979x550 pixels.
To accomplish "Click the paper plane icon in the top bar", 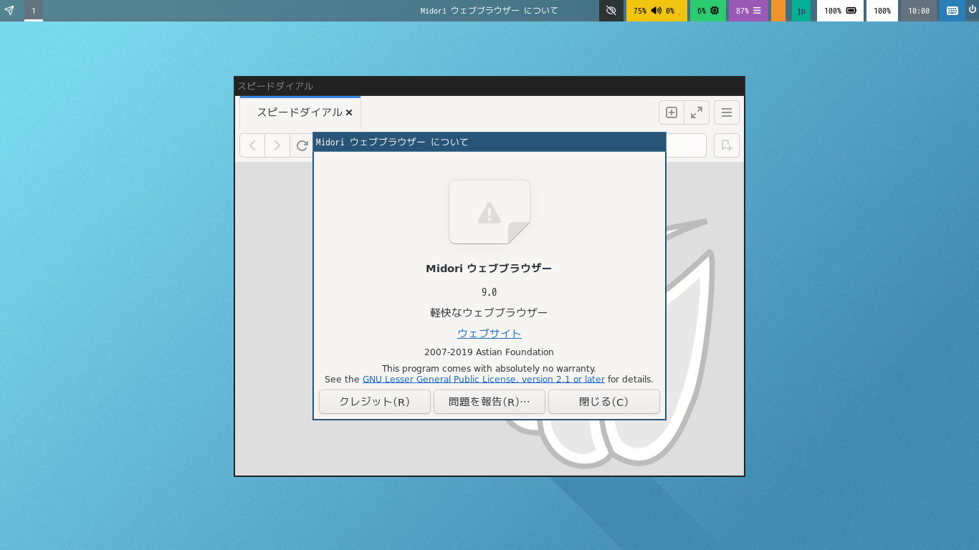I will (x=9, y=11).
